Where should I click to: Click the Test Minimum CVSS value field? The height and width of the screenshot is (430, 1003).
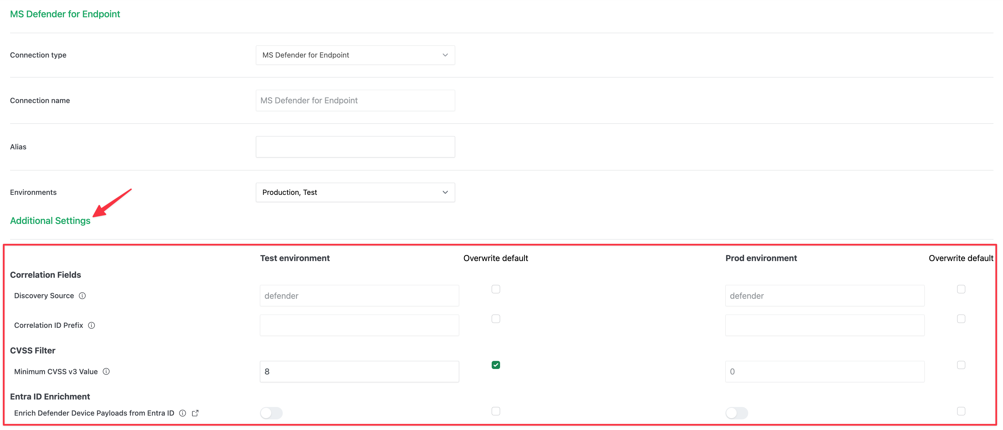359,372
